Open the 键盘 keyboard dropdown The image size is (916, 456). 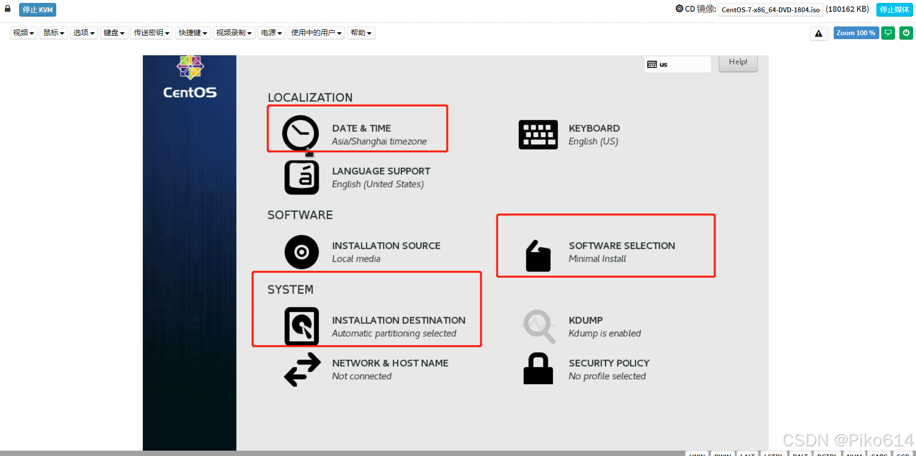click(x=114, y=33)
